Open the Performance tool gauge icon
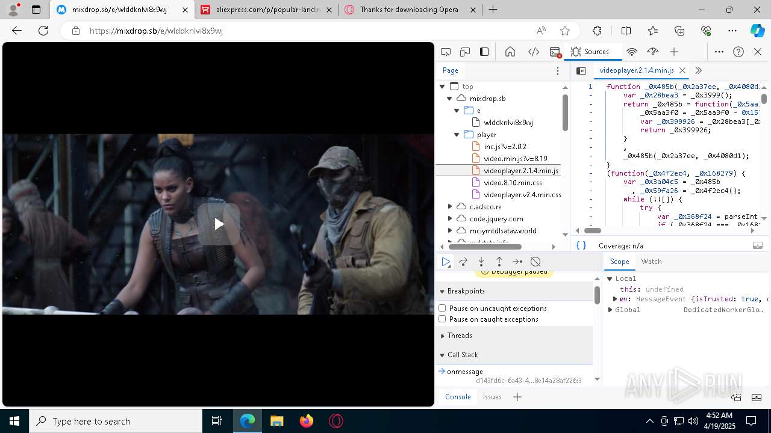The width and height of the screenshot is (771, 433). coord(653,52)
